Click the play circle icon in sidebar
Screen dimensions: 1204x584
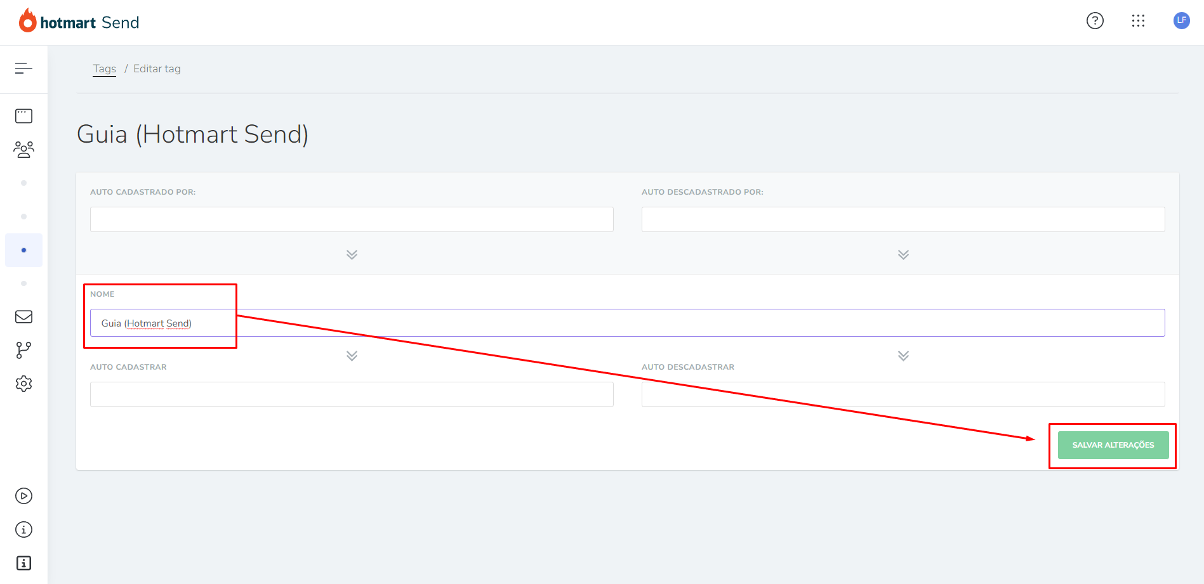pyautogui.click(x=23, y=496)
